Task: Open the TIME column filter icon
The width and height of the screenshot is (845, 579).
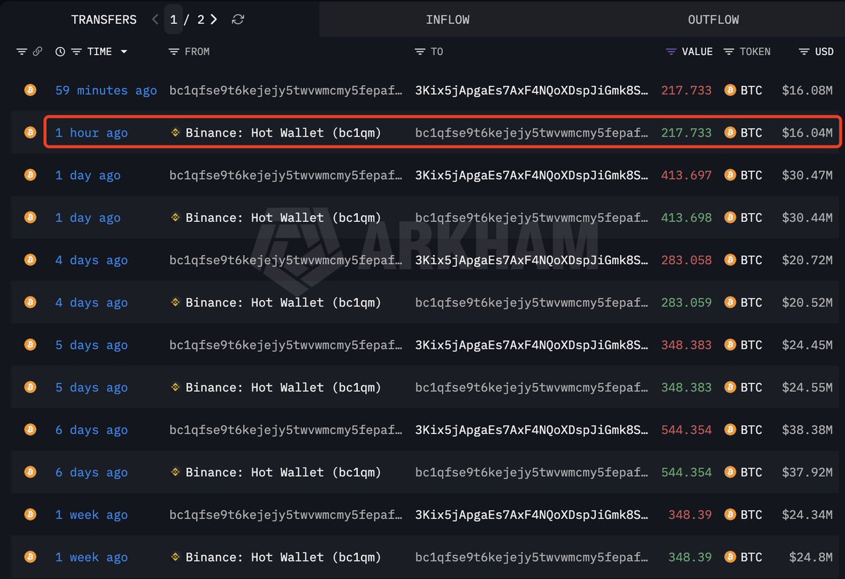Action: 77,51
